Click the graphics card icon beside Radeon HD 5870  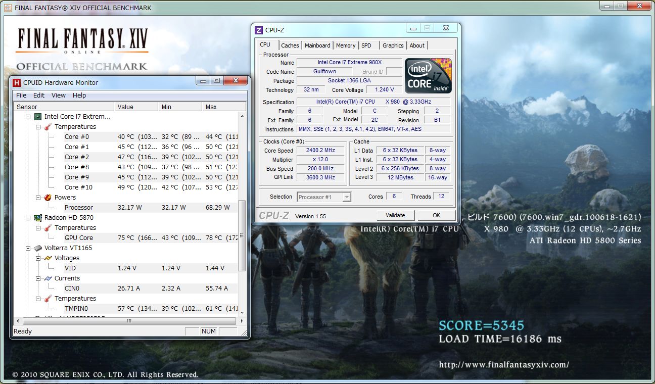37,218
